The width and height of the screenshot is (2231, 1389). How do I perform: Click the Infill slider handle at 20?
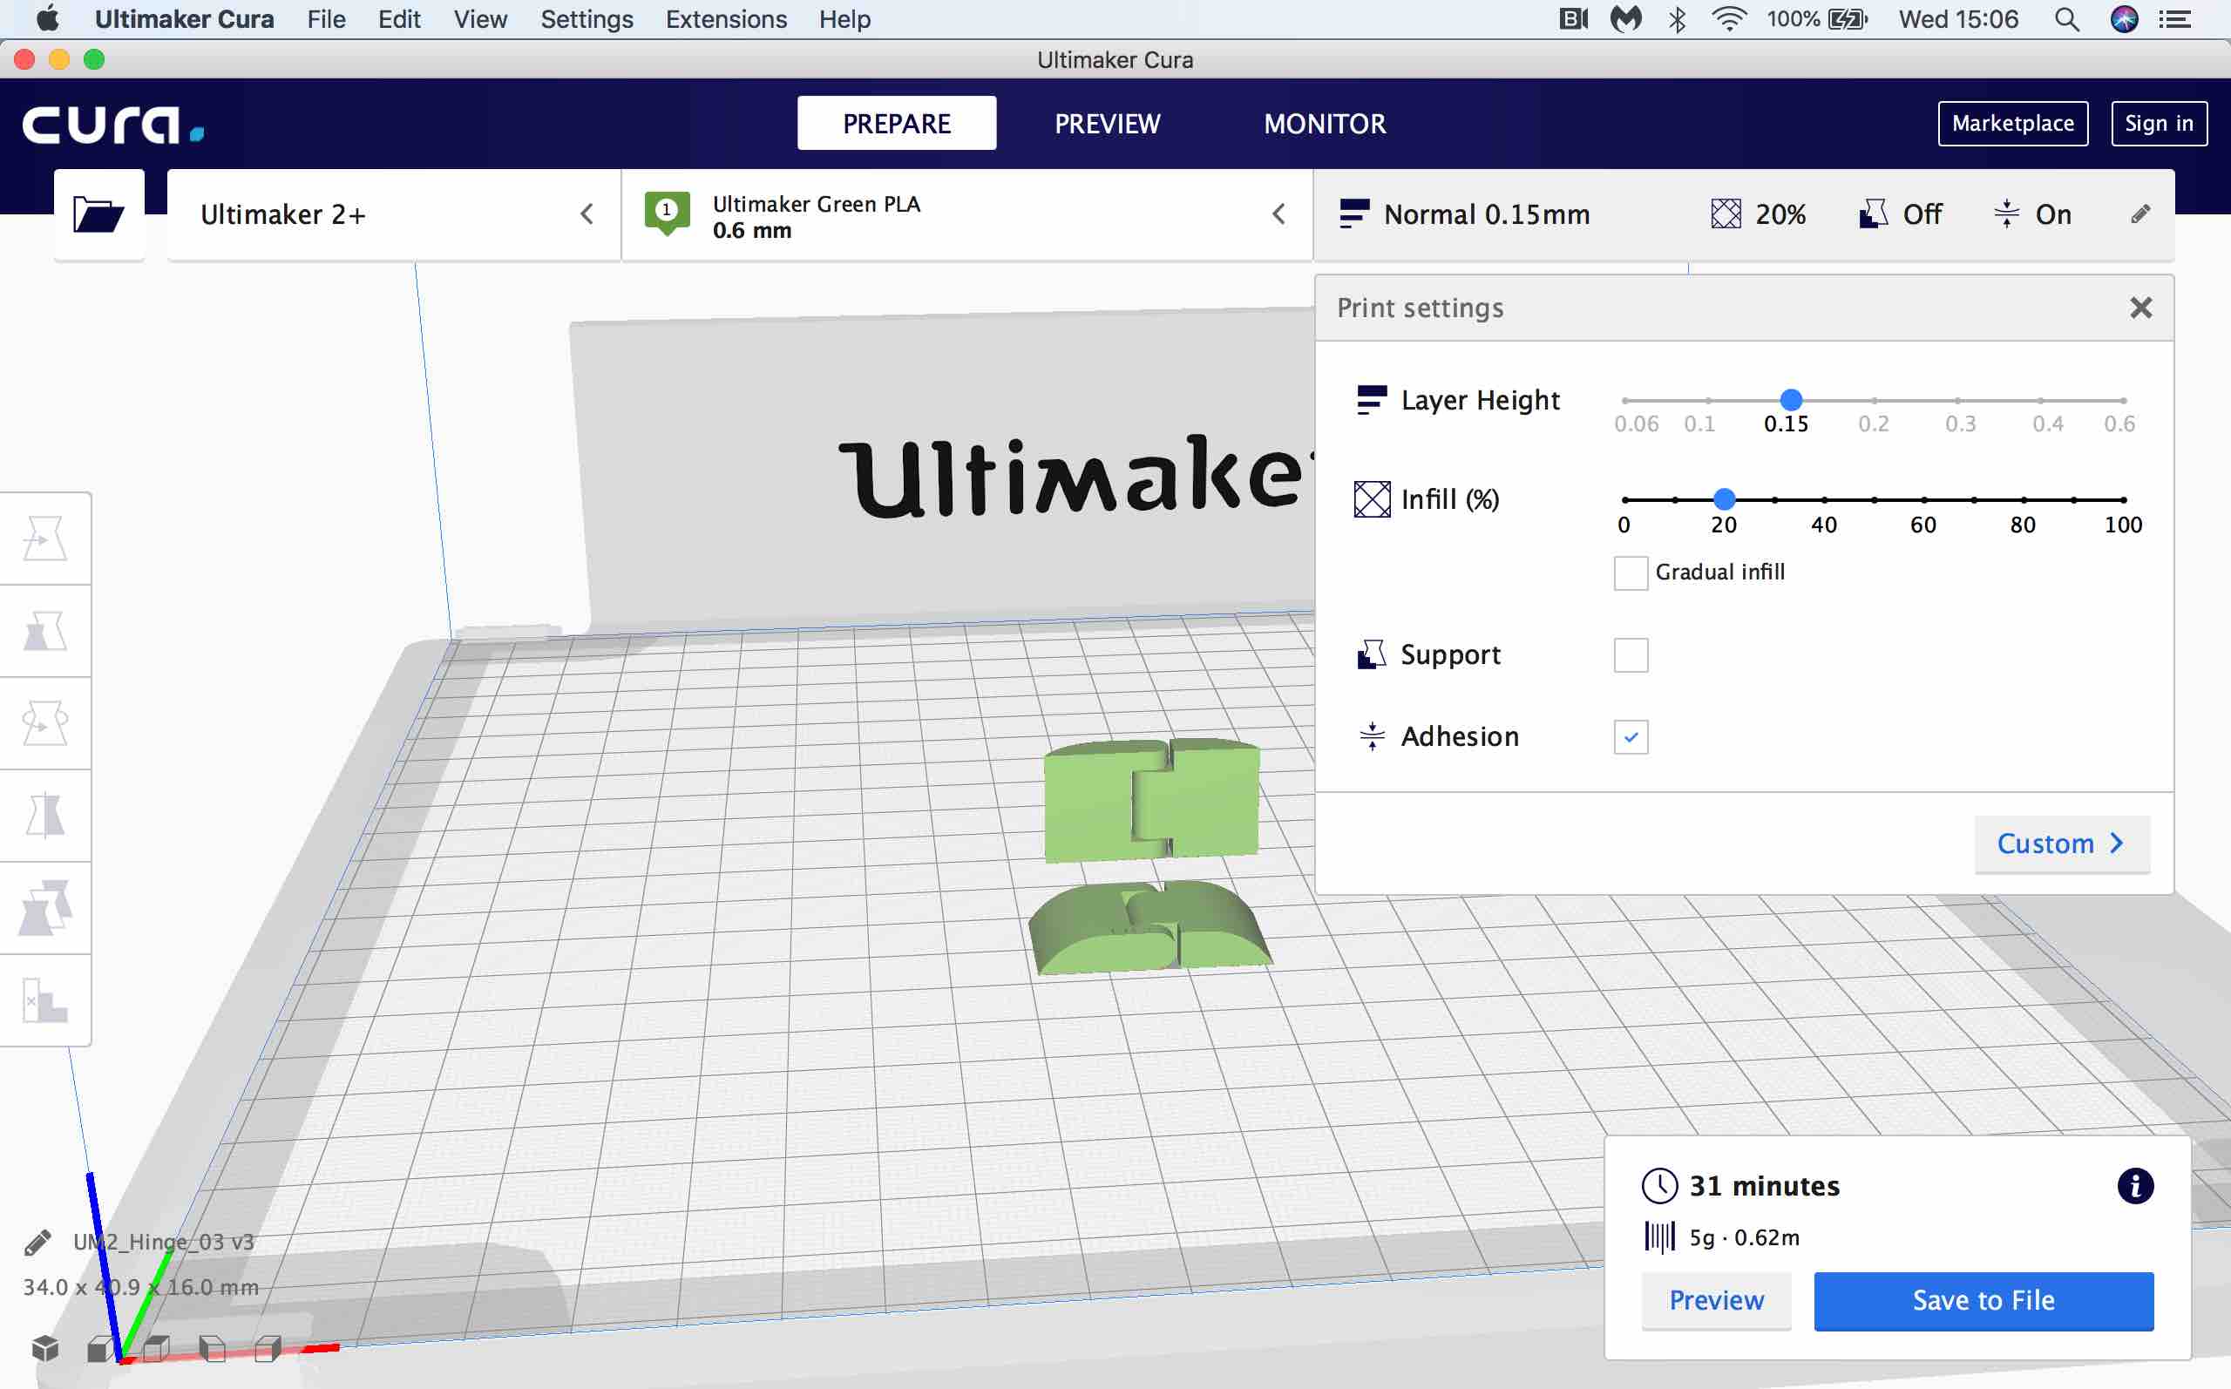[1724, 498]
